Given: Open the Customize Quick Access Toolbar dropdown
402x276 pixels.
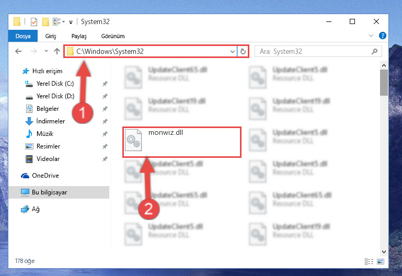Looking at the screenshot, I should [71, 22].
